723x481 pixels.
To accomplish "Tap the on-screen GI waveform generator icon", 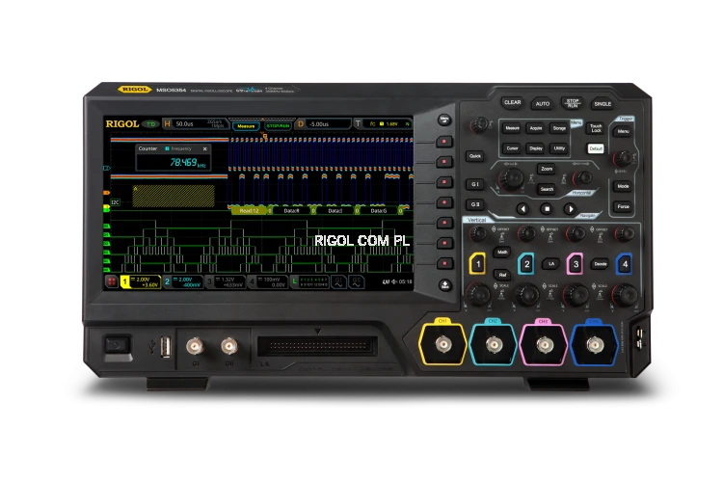I will click(x=338, y=281).
